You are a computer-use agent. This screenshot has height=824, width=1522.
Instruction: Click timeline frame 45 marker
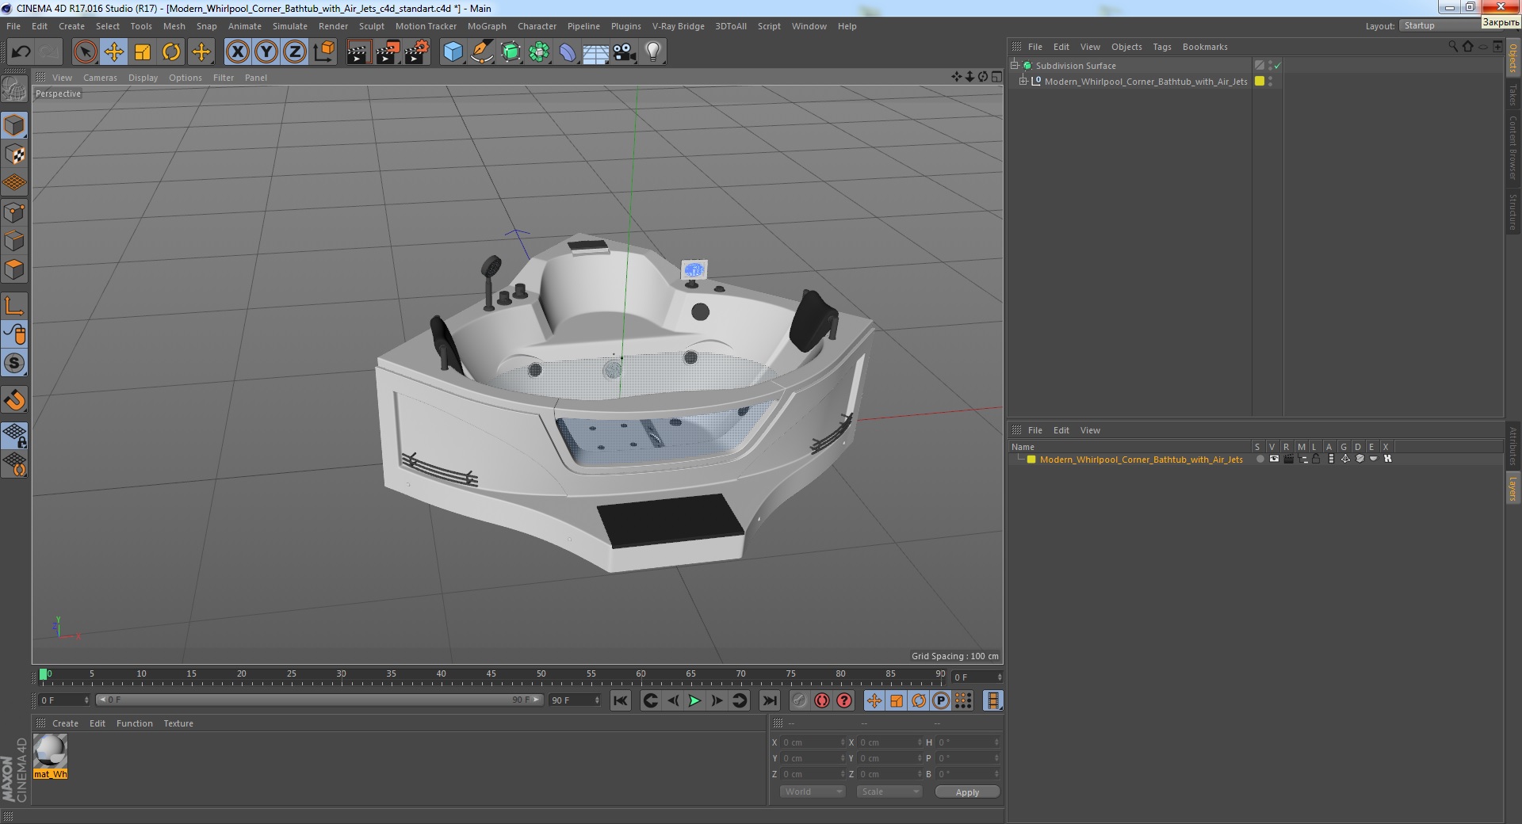coord(491,675)
